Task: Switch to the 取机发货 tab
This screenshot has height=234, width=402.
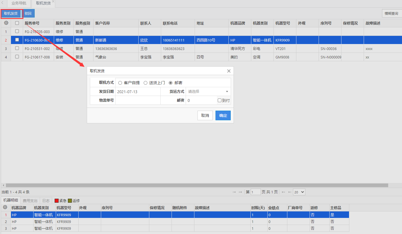Action: tap(43, 4)
